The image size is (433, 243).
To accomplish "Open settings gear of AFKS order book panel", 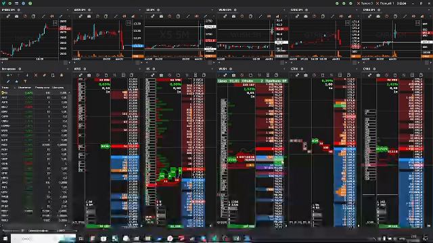I will point(85,69).
